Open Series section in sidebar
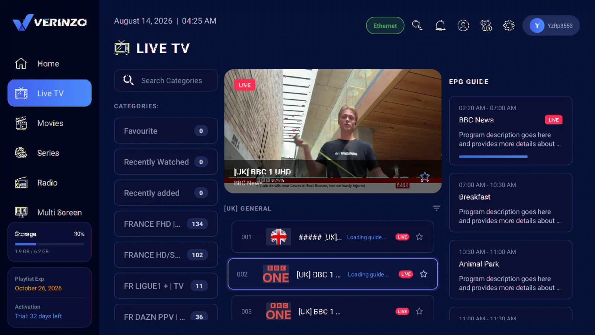 pos(49,153)
